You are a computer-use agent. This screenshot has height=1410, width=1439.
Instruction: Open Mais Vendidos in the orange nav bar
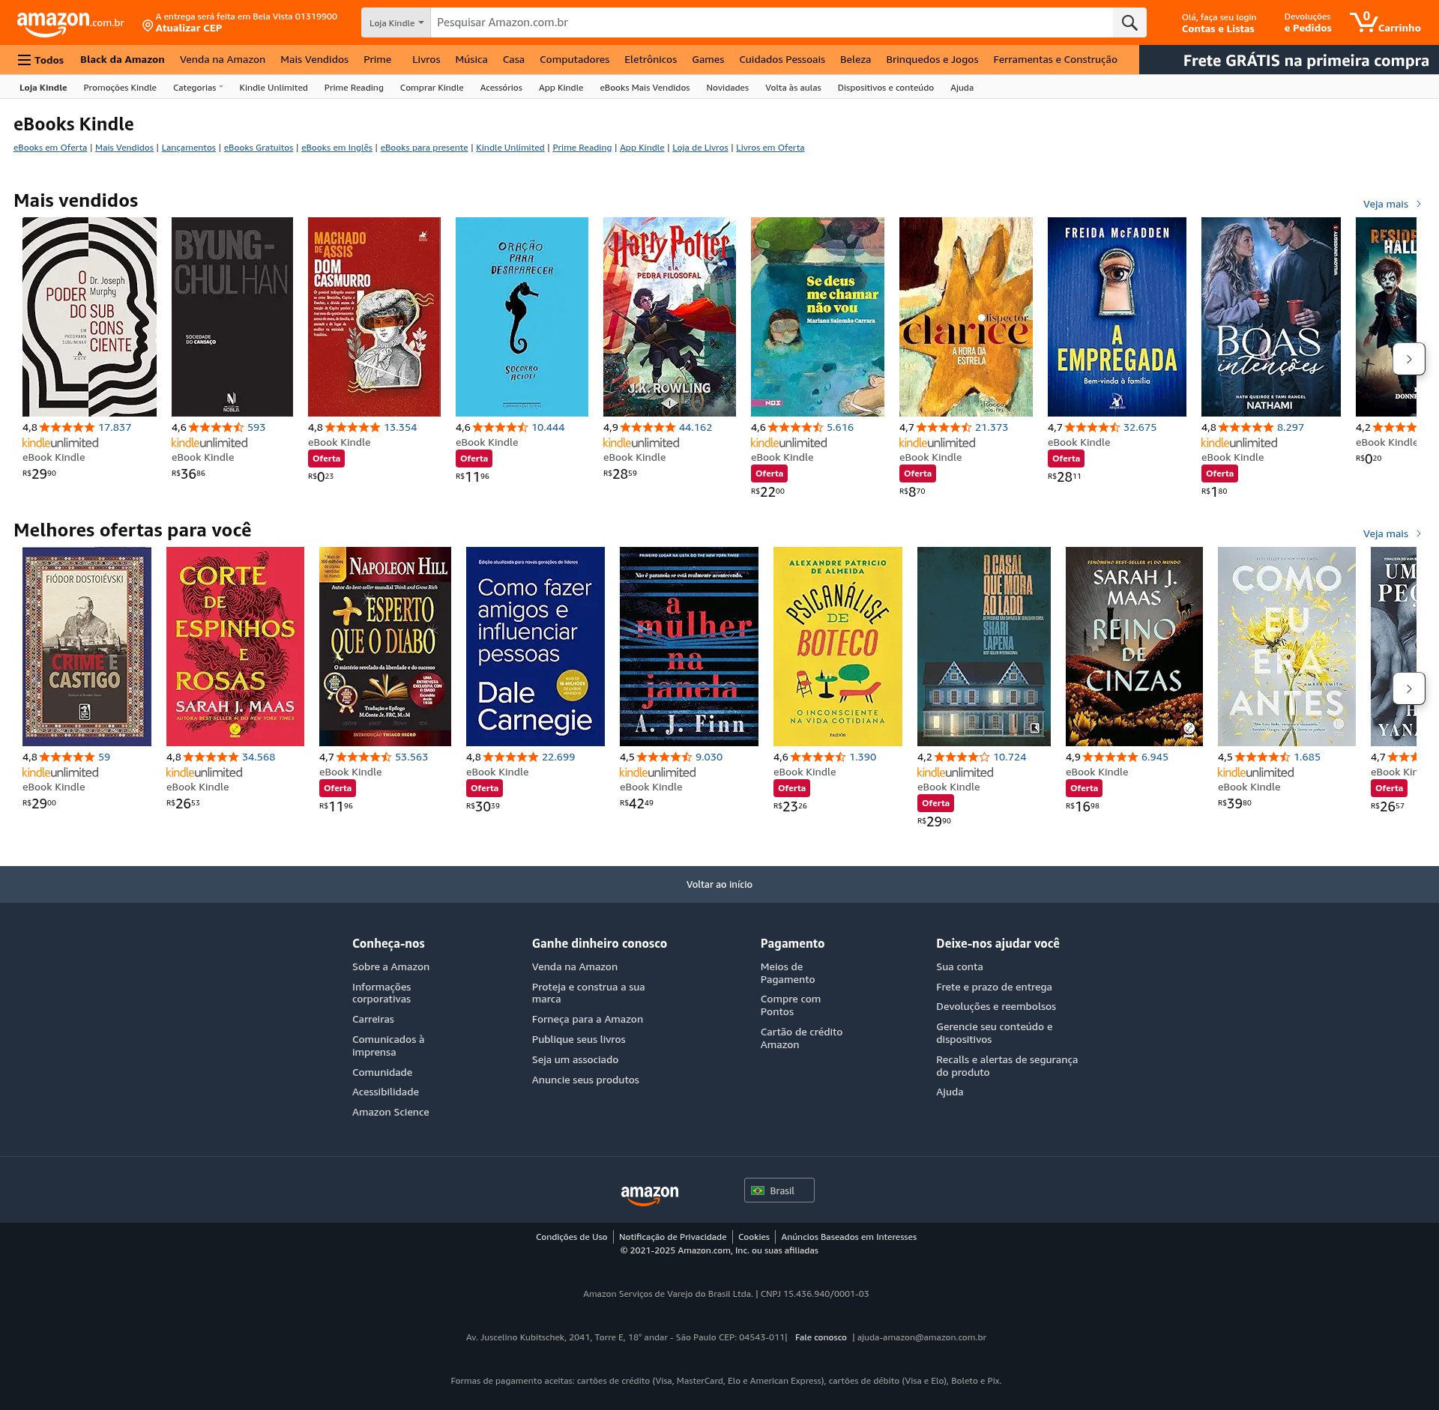click(314, 59)
